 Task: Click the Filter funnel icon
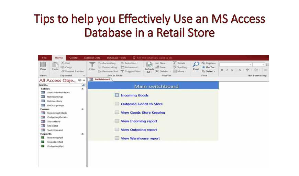[92, 65]
